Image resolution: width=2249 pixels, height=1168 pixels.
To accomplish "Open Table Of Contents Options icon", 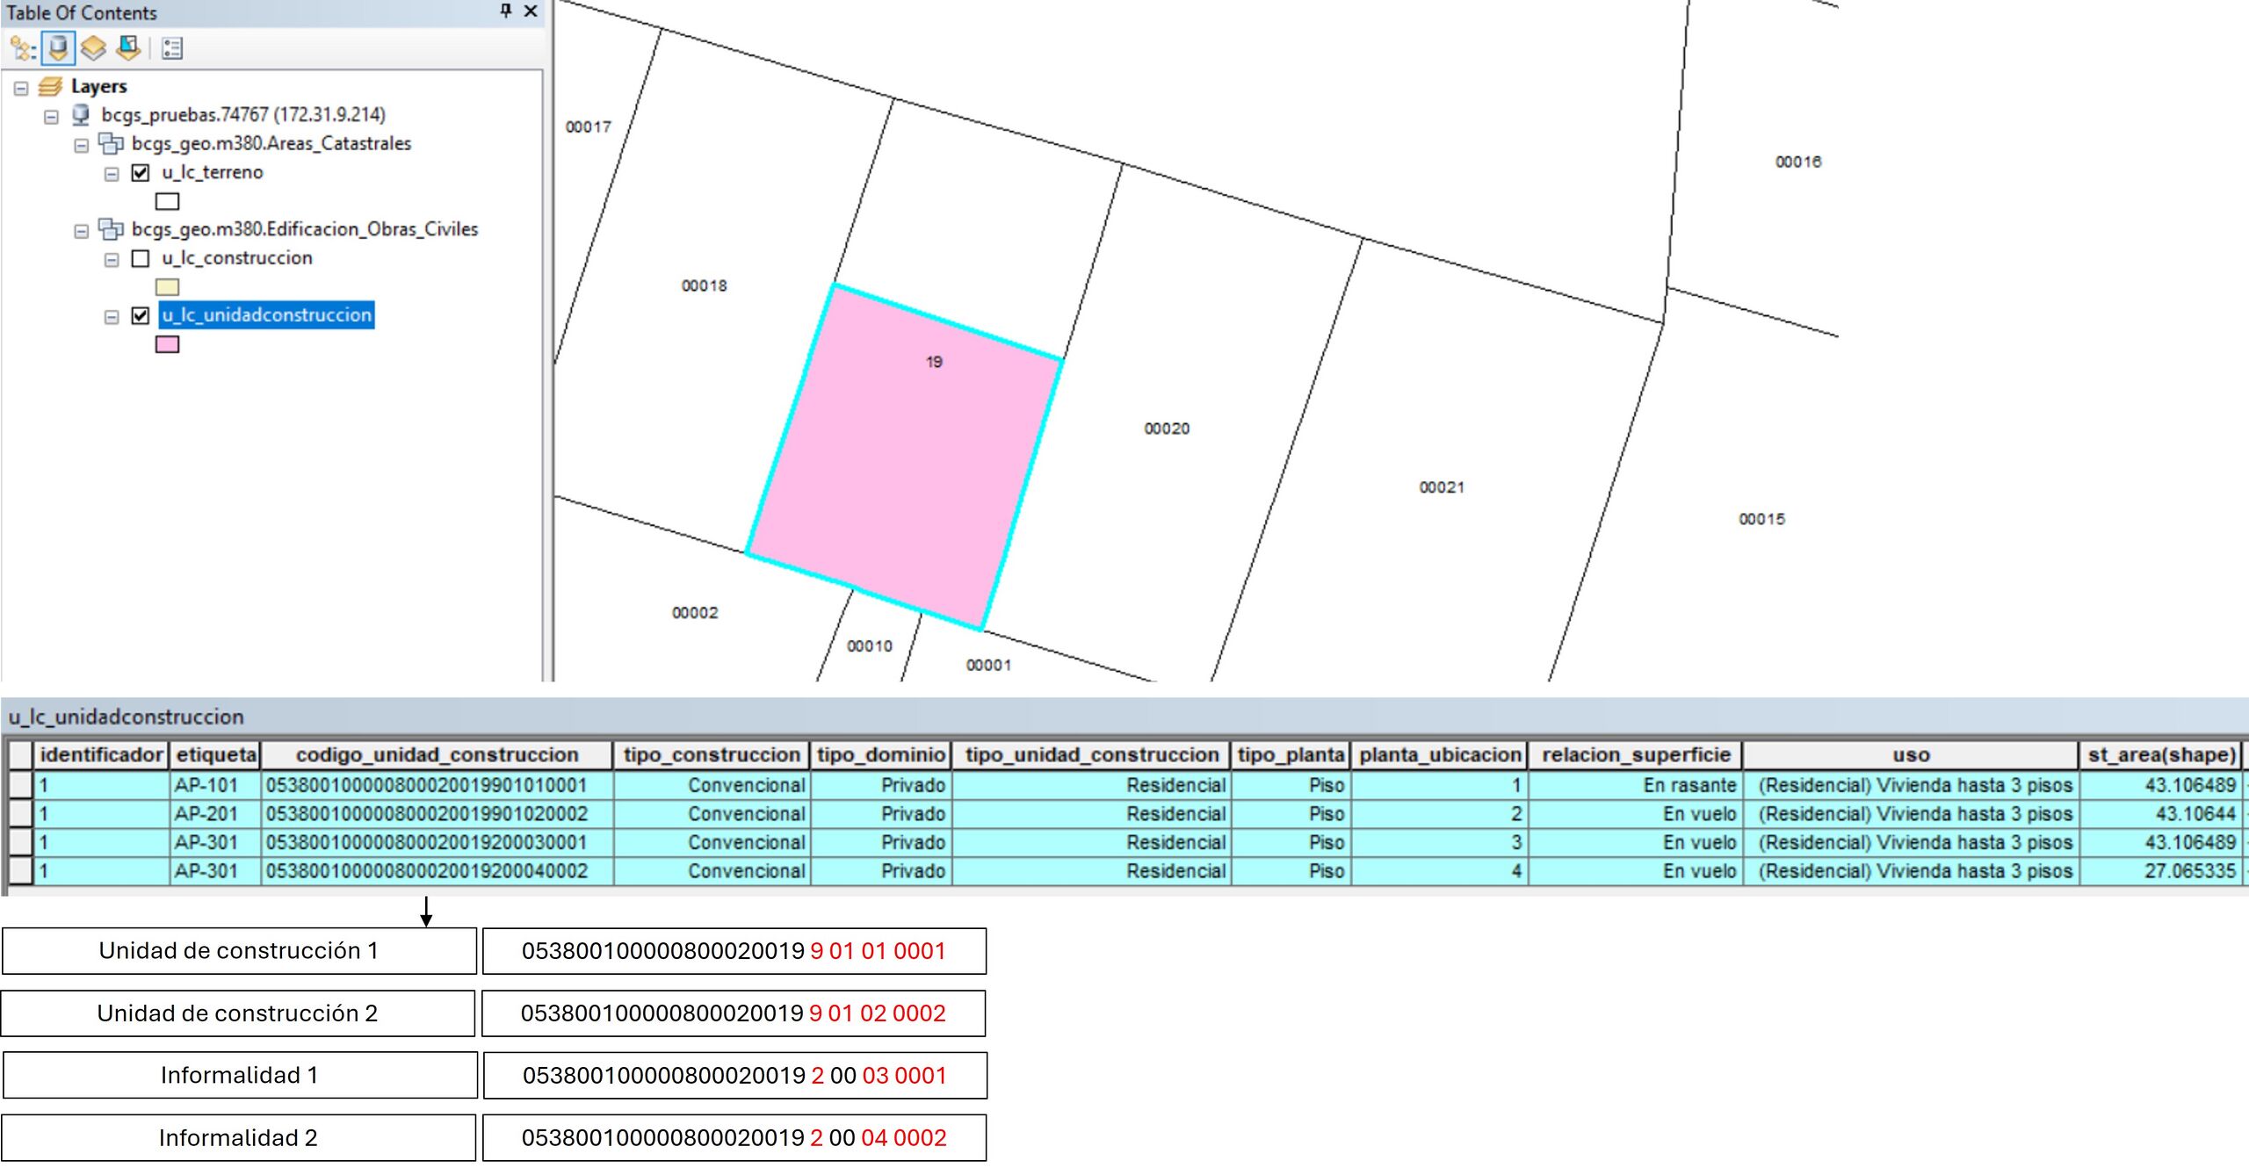I will point(172,48).
